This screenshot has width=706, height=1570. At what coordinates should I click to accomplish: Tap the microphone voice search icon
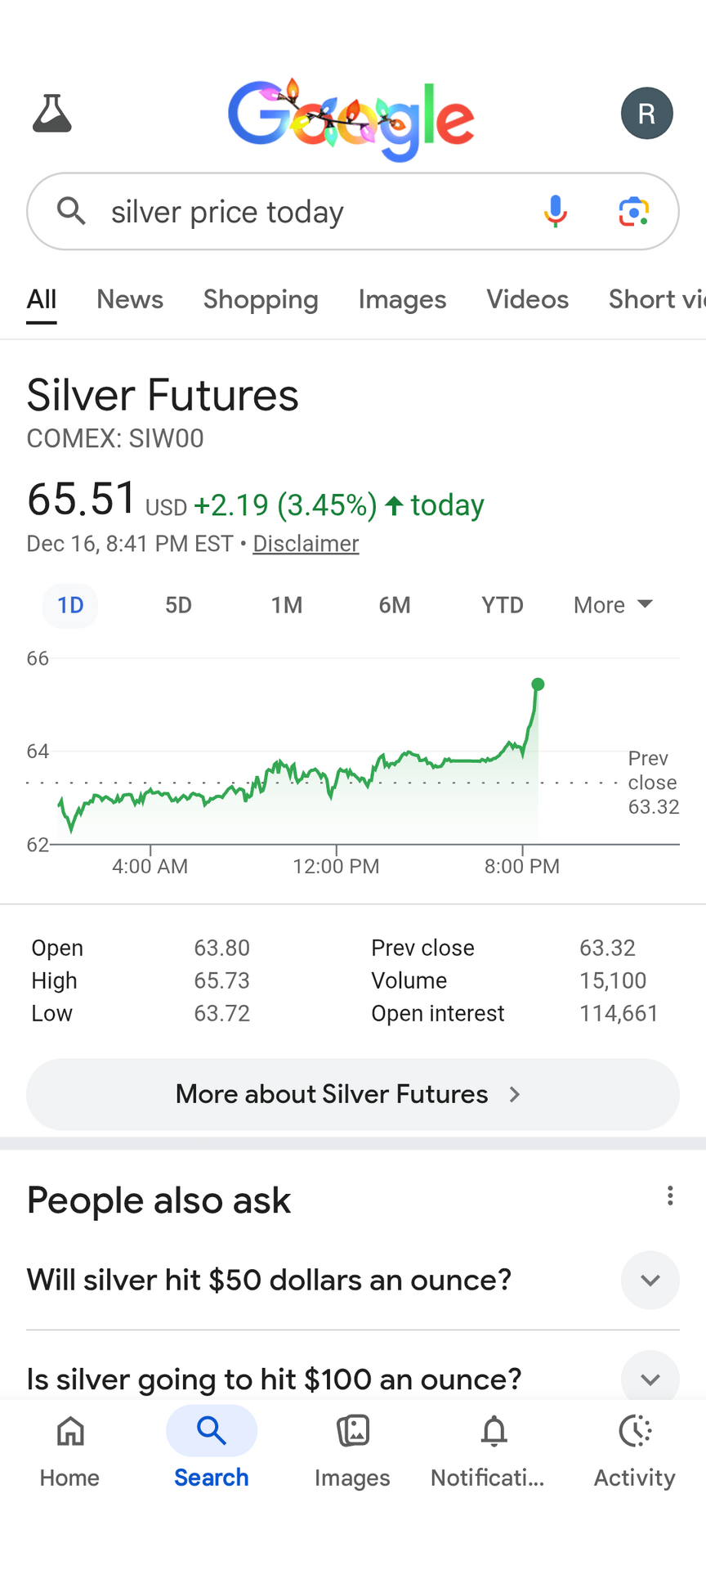(x=556, y=212)
